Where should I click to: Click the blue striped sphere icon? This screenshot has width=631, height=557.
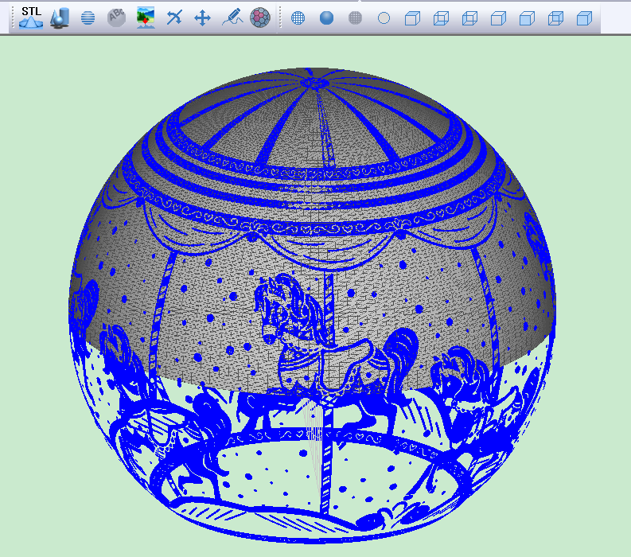[x=88, y=18]
